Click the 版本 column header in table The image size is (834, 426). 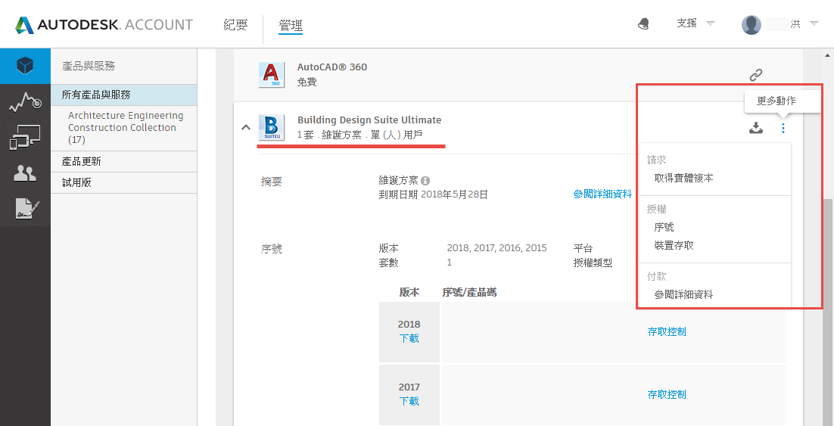tap(409, 292)
